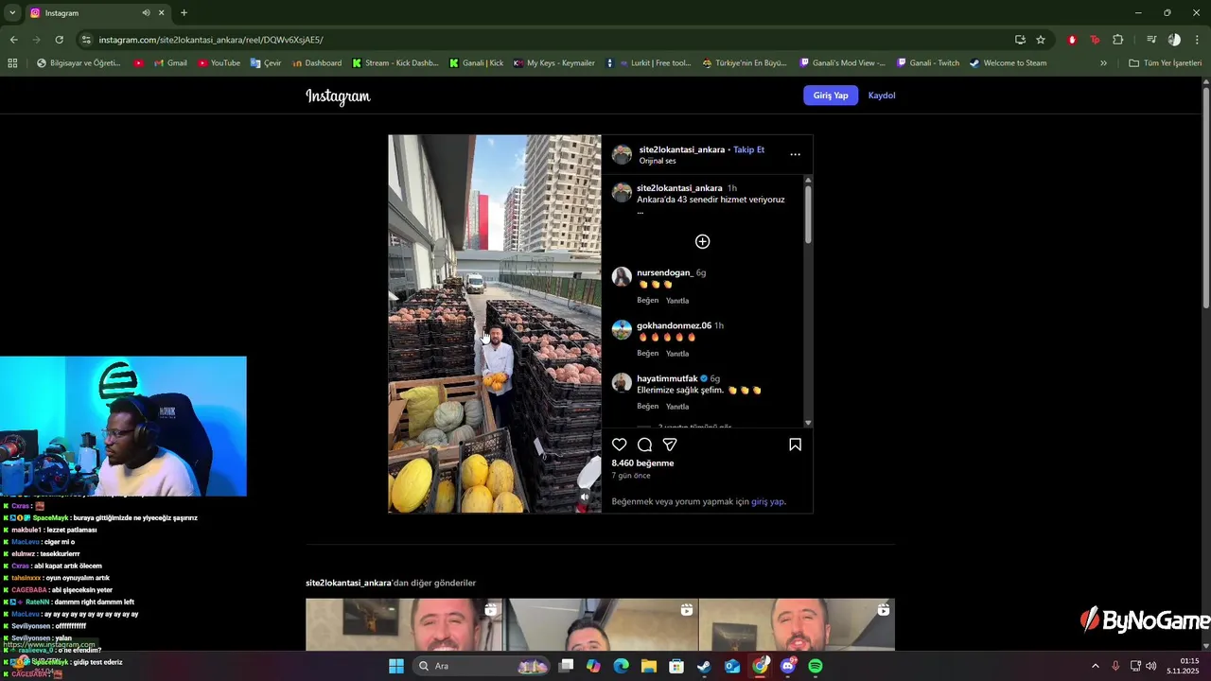Open the volume control in system tray
The height and width of the screenshot is (681, 1211).
1150,666
